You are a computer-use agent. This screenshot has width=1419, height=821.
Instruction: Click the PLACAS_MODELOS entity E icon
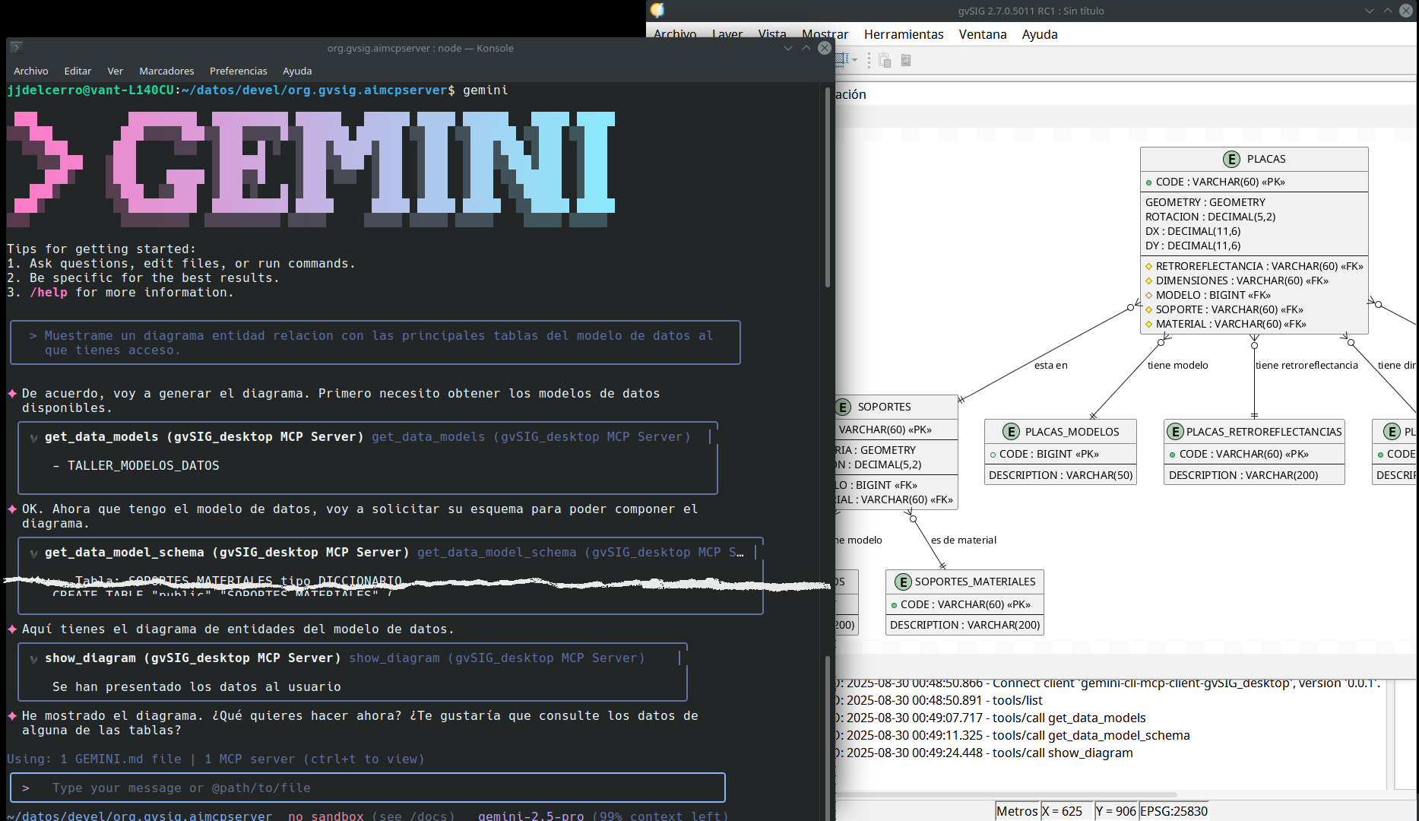point(1011,432)
